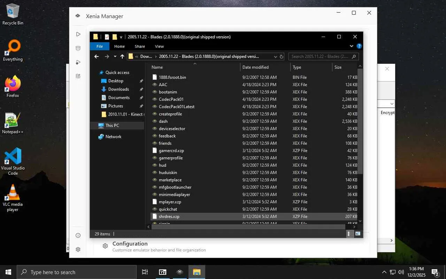The width and height of the screenshot is (446, 279).
Task: Click the New Folder icon in Explorer quick access toolbar
Action: click(115, 37)
